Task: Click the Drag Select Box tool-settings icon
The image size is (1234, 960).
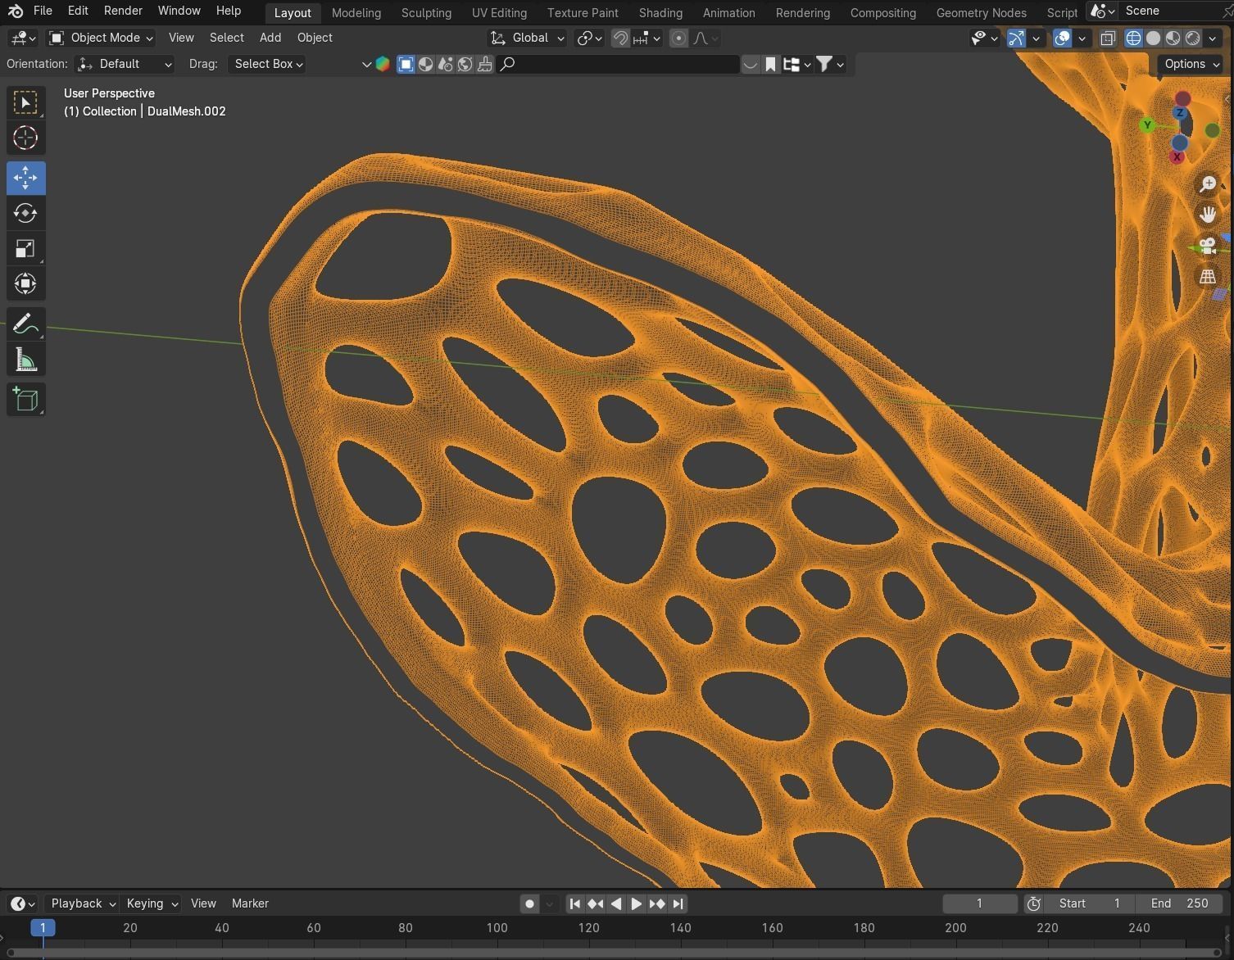Action: pyautogui.click(x=406, y=64)
